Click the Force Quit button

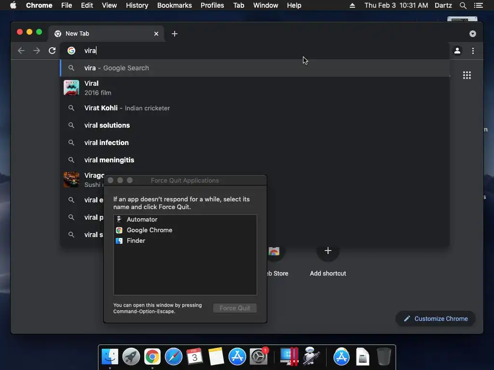point(235,308)
